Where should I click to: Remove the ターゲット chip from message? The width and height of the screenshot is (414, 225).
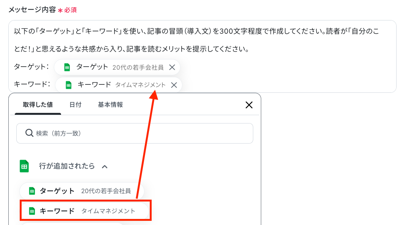tap(172, 67)
